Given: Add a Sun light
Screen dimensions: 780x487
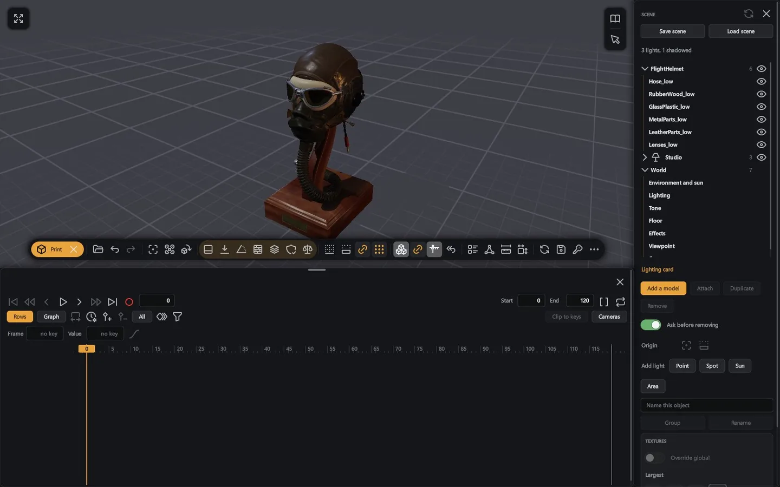Looking at the screenshot, I should pyautogui.click(x=740, y=366).
